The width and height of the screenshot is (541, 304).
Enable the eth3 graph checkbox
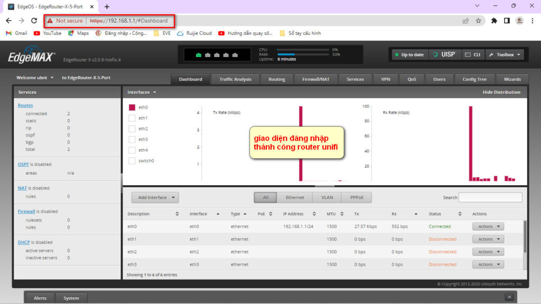click(x=132, y=139)
